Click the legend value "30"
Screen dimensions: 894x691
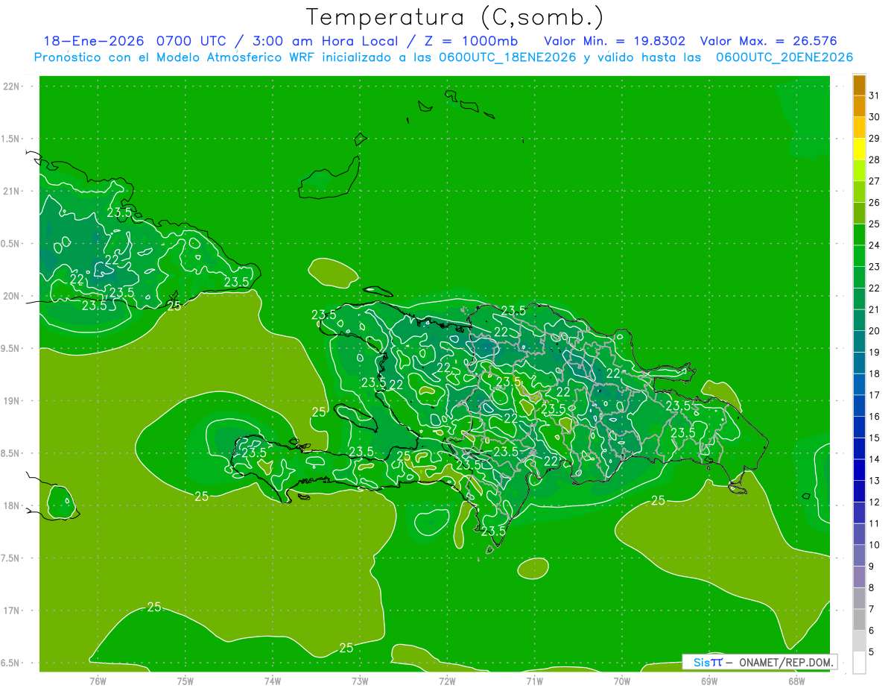click(x=875, y=117)
